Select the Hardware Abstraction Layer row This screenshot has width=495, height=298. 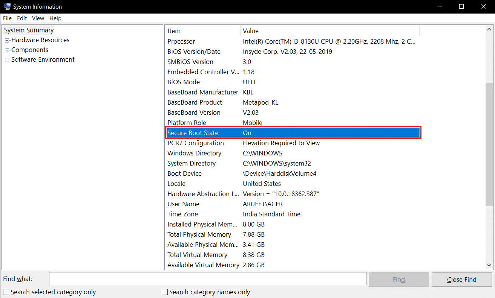(x=293, y=194)
